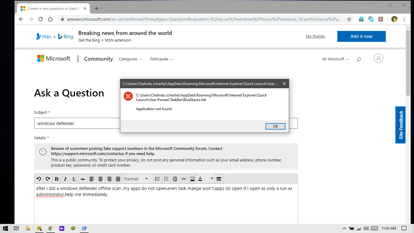414x233 pixels.
Task: Justify the details text
Action: pos(118,179)
